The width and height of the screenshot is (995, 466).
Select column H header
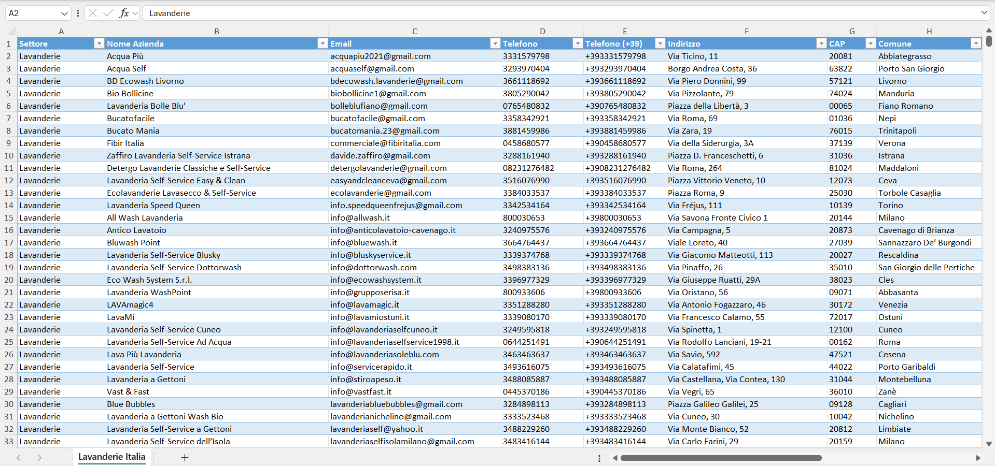[x=929, y=31]
